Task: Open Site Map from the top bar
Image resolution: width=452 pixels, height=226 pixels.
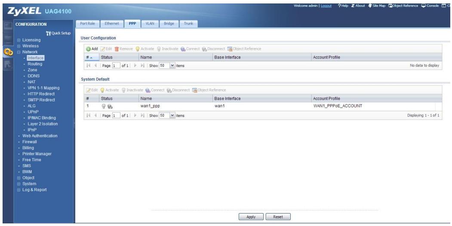Action: tap(377, 6)
